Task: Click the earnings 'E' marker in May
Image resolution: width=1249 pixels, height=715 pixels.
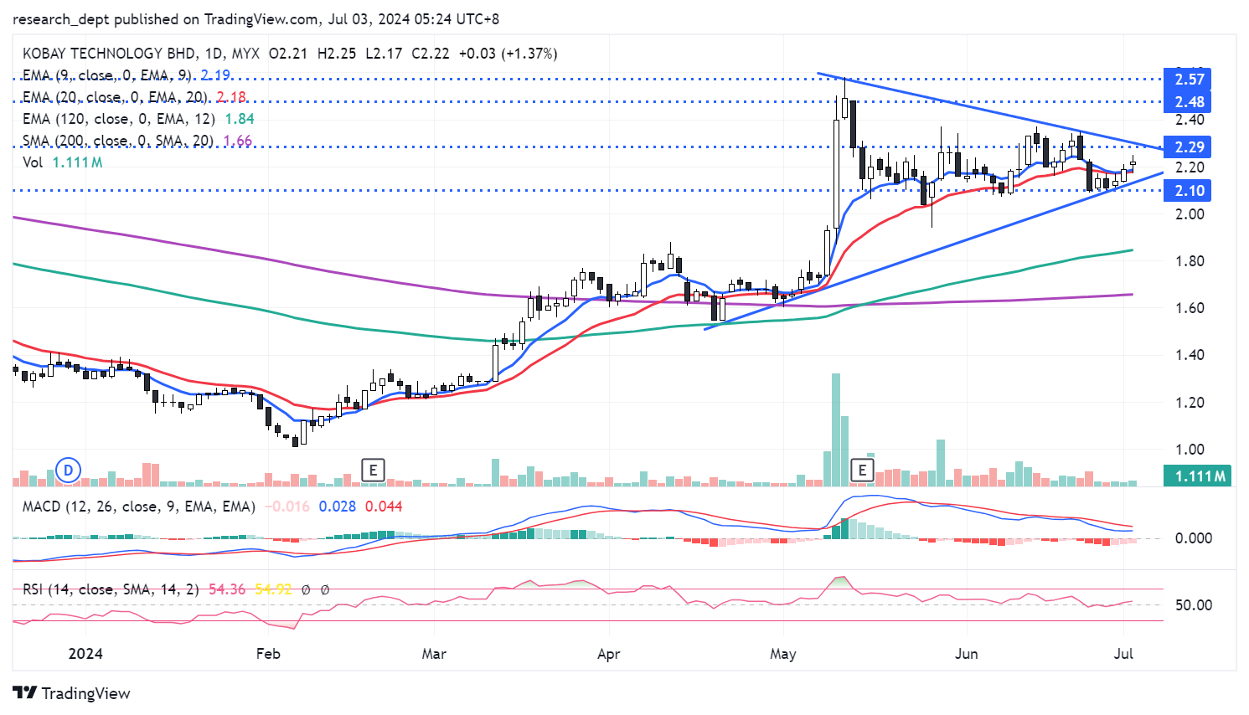Action: tap(862, 470)
